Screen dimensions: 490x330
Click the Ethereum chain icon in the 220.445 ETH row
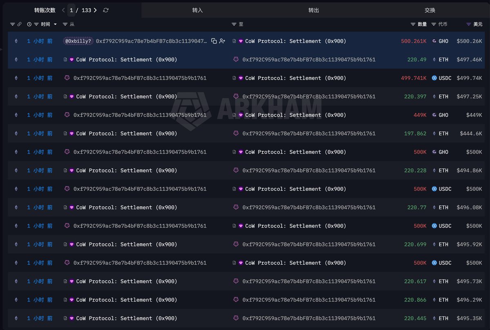click(16, 318)
